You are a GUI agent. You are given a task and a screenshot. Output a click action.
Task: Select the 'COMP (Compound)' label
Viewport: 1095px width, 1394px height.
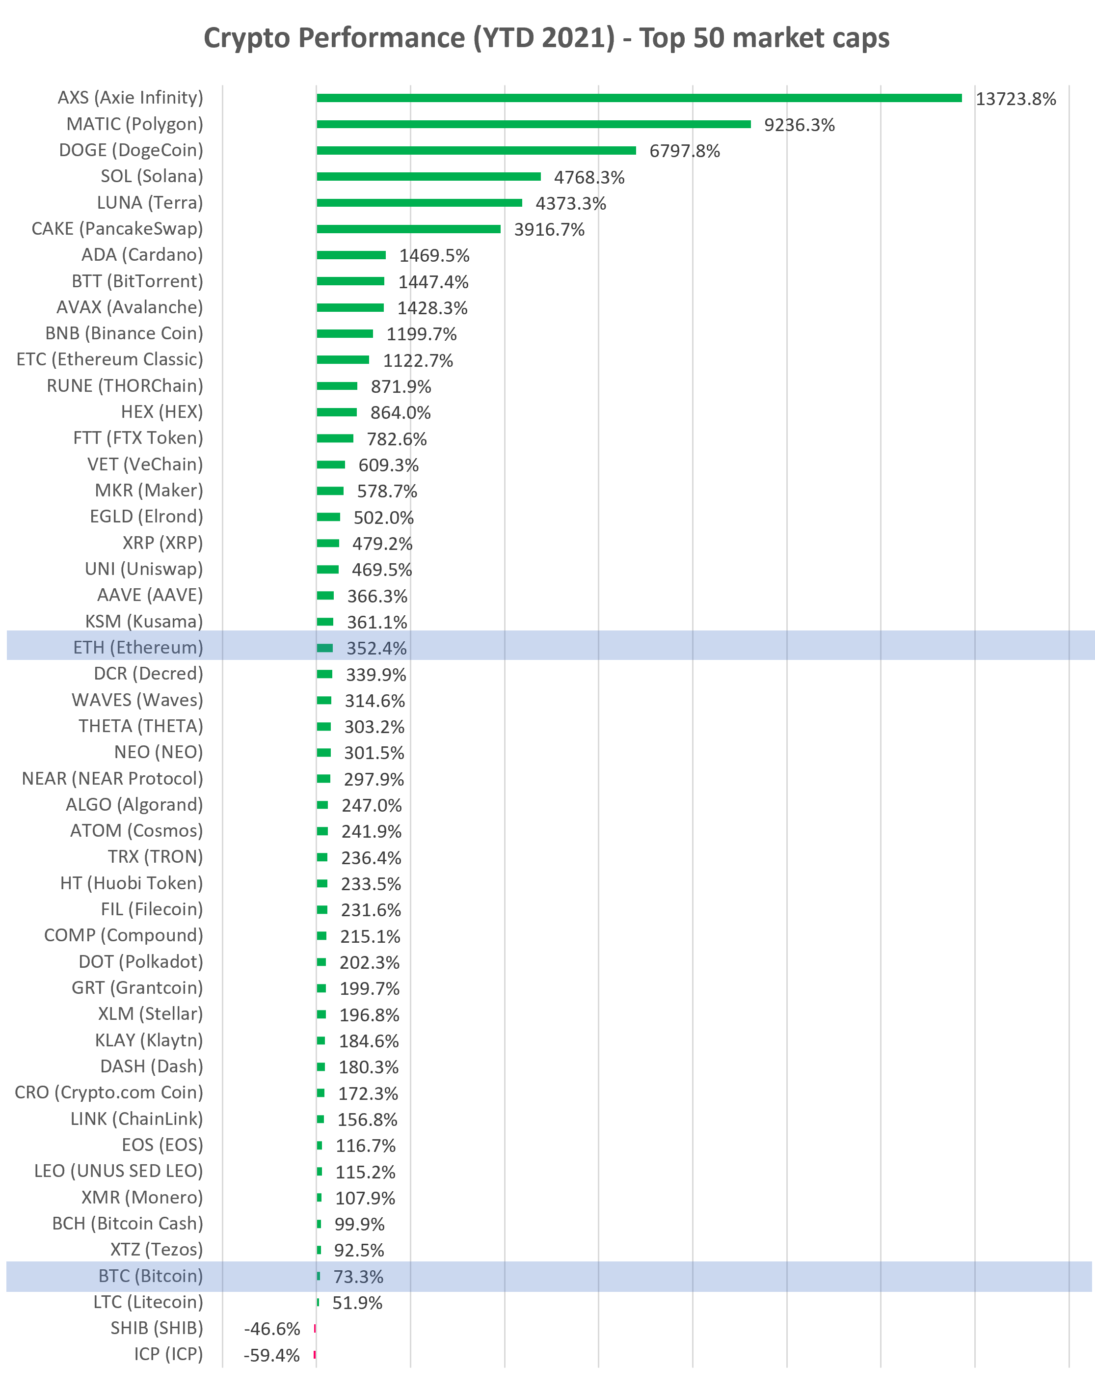[x=124, y=935]
